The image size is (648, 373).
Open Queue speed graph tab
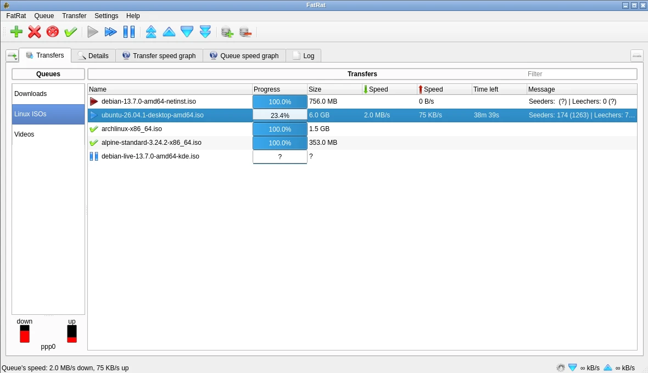244,56
